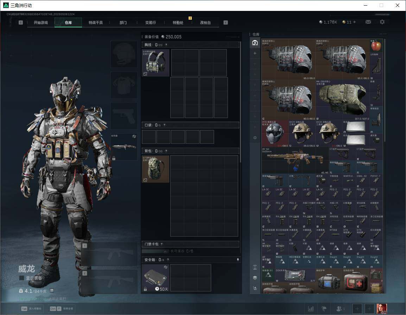
Task: Open the top-right settings gear
Action: (382, 22)
